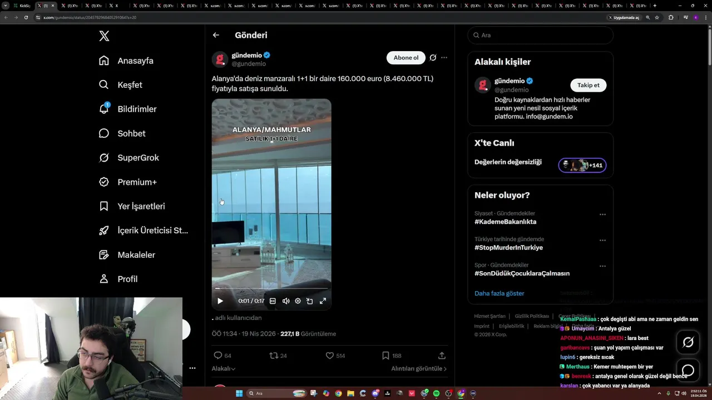
Task: Switch to the KickSip browser tab
Action: tap(22, 6)
